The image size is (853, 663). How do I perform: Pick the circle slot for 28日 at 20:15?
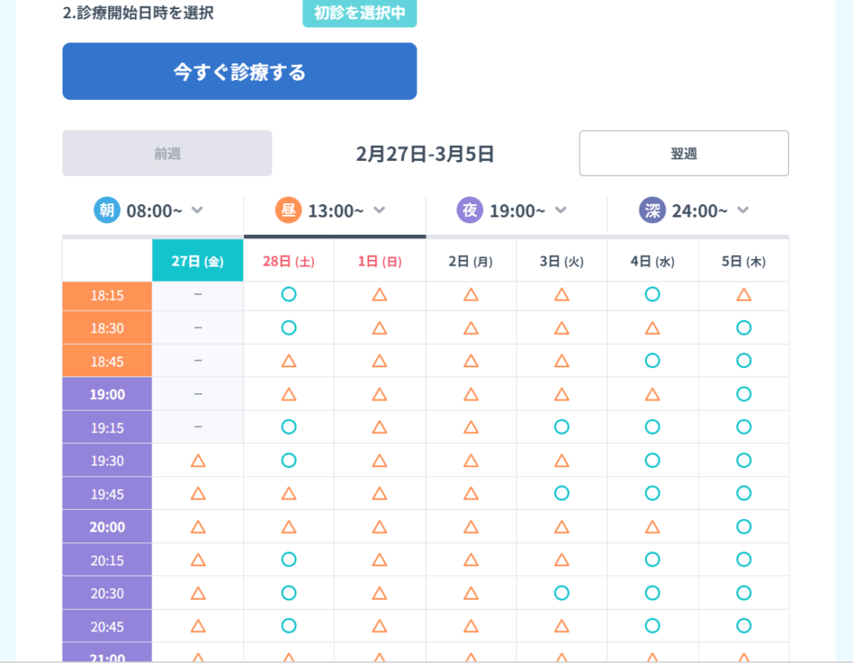[x=289, y=559]
